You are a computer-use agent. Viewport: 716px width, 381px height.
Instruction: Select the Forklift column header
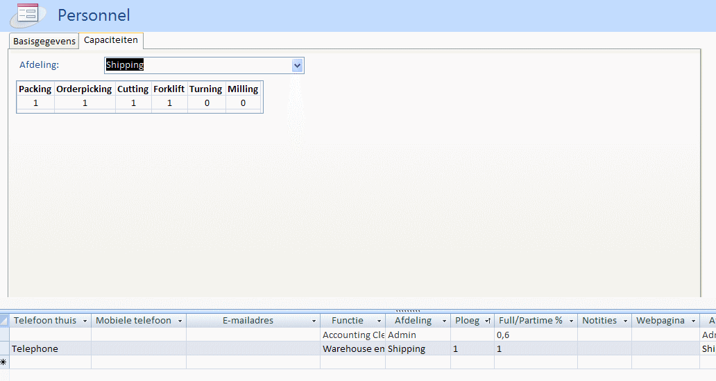tap(169, 89)
